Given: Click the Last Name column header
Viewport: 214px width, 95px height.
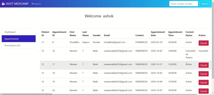Looking at the screenshot, I should click(85, 34).
